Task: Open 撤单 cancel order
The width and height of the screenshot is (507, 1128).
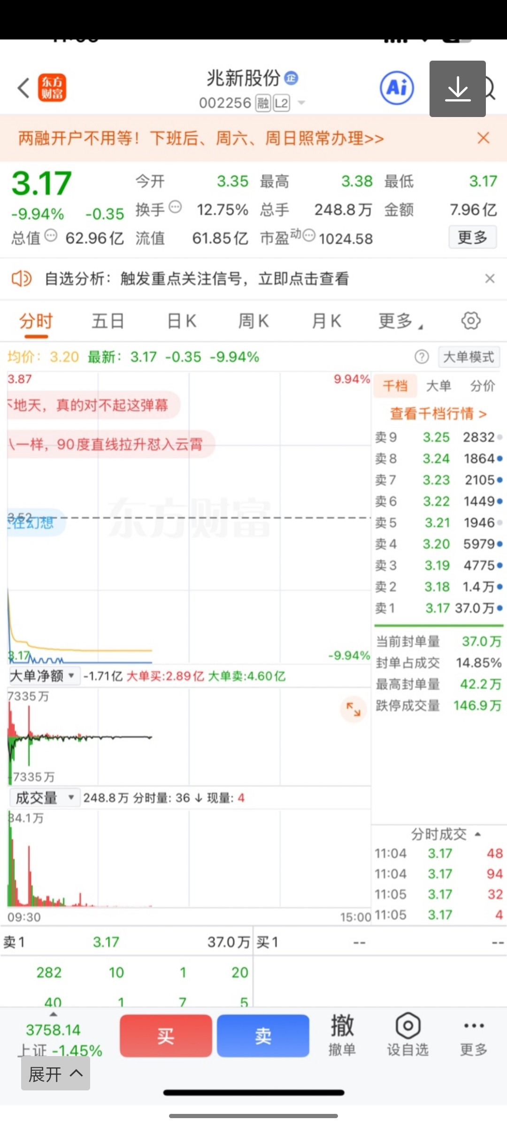Action: pyautogui.click(x=342, y=1035)
